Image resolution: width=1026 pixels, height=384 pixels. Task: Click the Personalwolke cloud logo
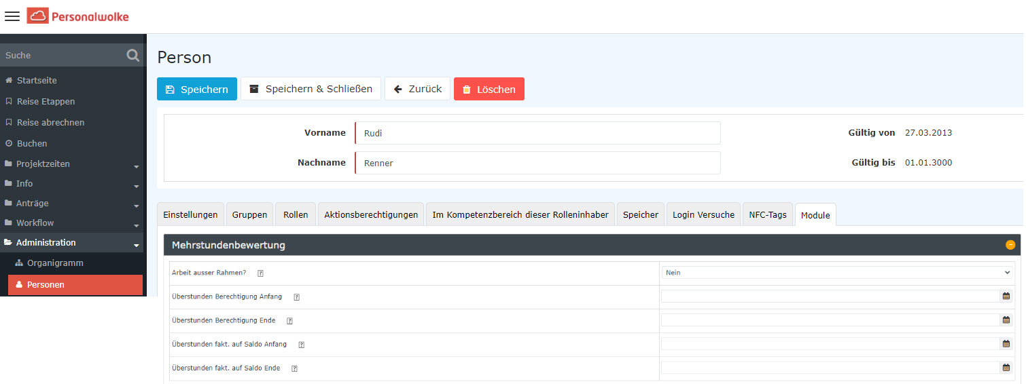tap(37, 16)
